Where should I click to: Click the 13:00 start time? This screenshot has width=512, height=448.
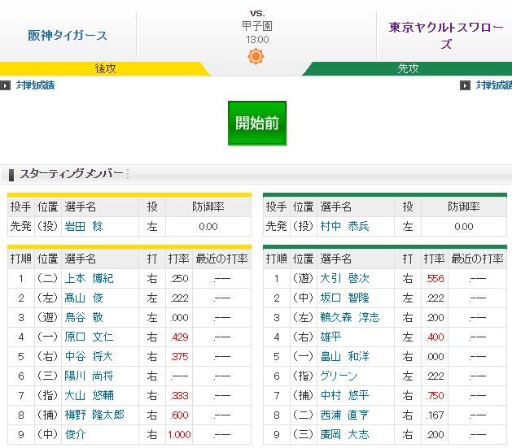[257, 40]
